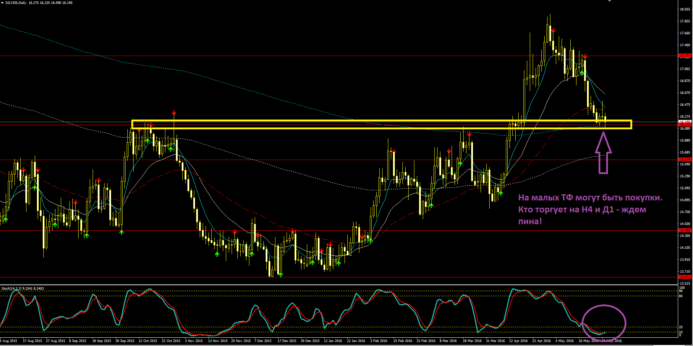Select the red 17.284 level price tag
This screenshot has height=346, width=693.
click(685, 56)
